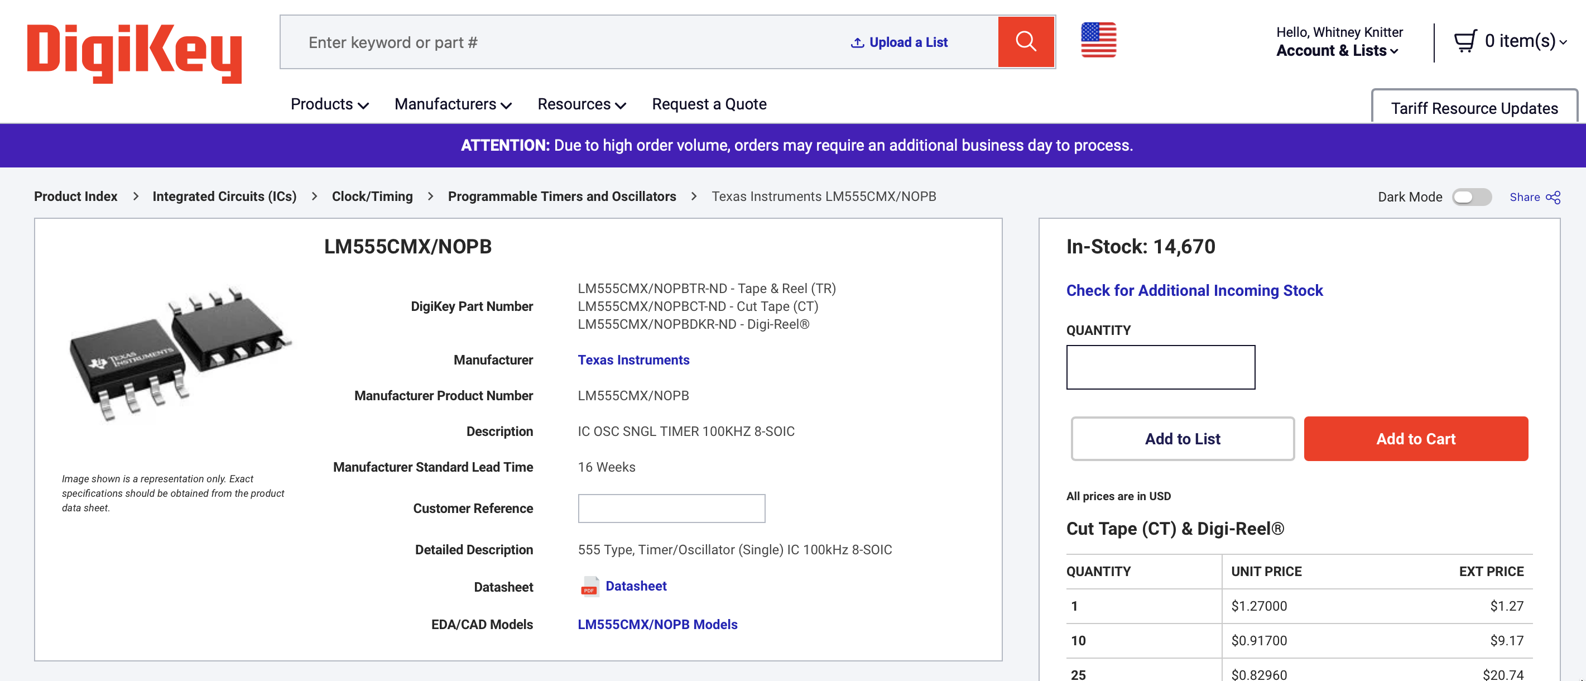Click the US flag country selector

pyautogui.click(x=1098, y=40)
